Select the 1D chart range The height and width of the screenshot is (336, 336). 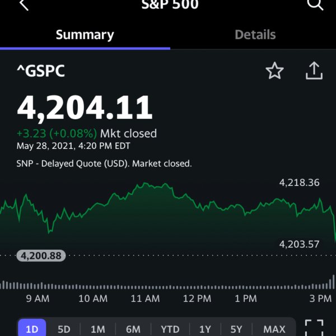32,329
